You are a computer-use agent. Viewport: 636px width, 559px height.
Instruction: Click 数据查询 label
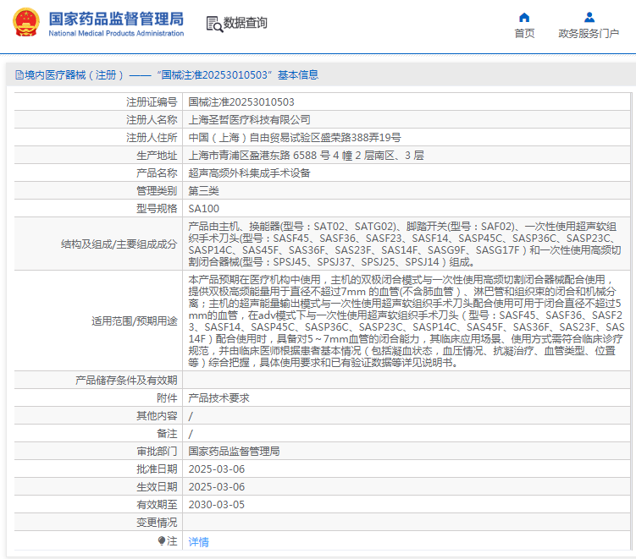246,23
